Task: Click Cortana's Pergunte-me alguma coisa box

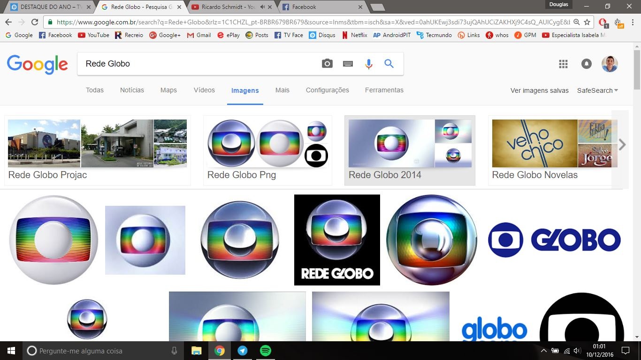Action: coord(103,351)
